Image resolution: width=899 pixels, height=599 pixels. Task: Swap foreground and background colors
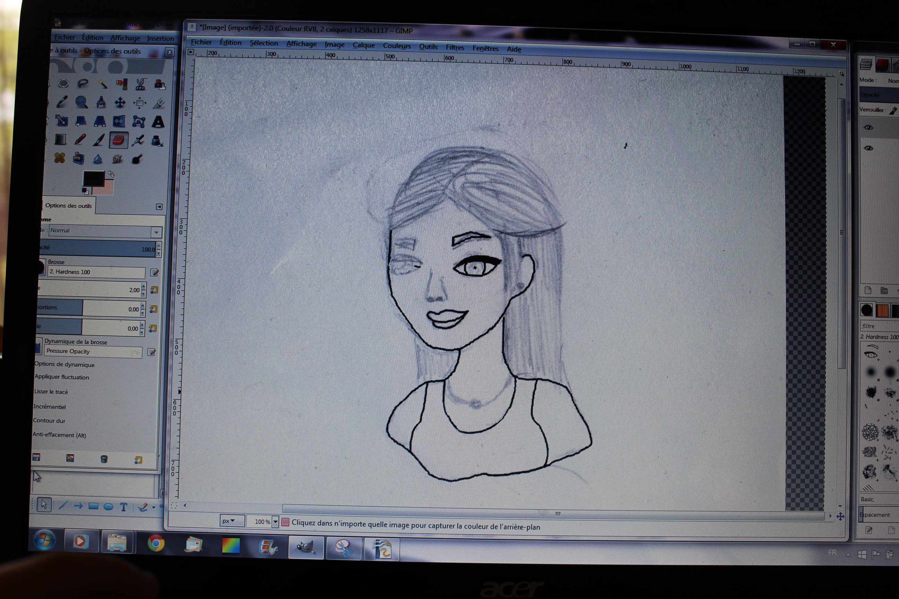(111, 174)
